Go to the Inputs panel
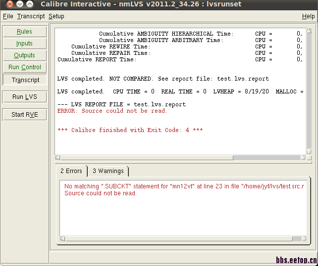The image size is (318, 266). click(x=25, y=44)
